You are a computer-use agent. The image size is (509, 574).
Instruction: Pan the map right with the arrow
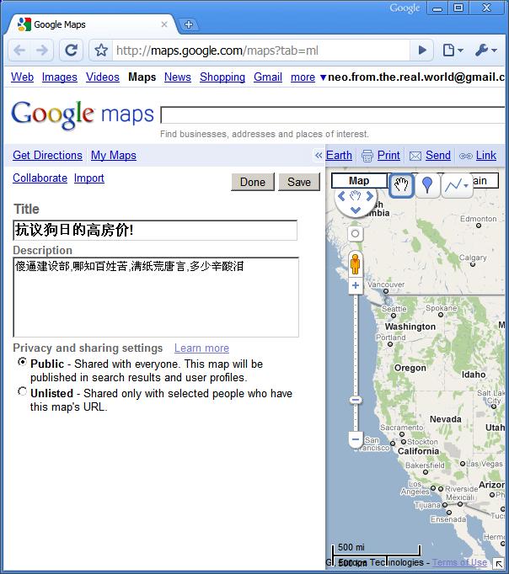pyautogui.click(x=369, y=196)
